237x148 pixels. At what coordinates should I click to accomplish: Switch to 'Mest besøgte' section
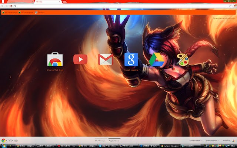[100, 141]
